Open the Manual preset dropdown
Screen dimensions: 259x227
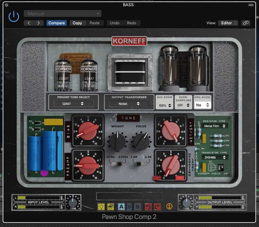pyautogui.click(x=62, y=14)
